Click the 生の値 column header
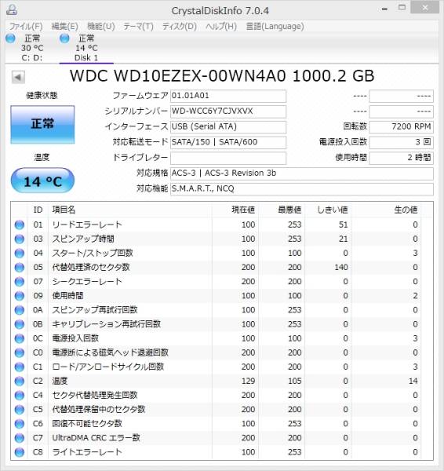 [386, 210]
